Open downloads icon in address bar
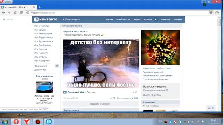223x125 pixels. pos(217,12)
